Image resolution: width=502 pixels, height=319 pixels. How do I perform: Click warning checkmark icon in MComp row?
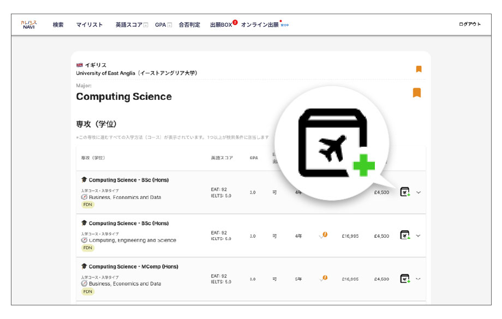coord(323,279)
